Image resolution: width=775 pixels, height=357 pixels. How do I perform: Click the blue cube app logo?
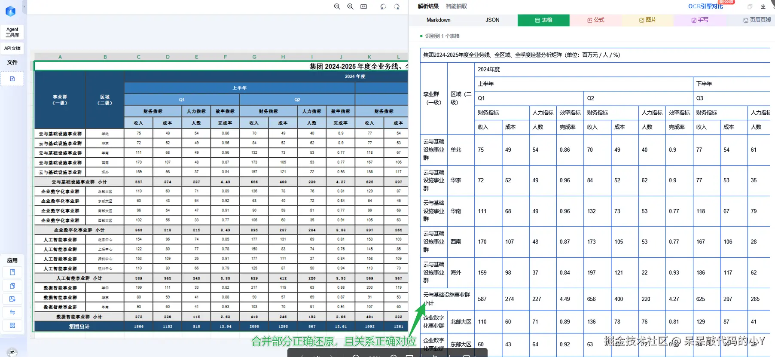point(10,11)
